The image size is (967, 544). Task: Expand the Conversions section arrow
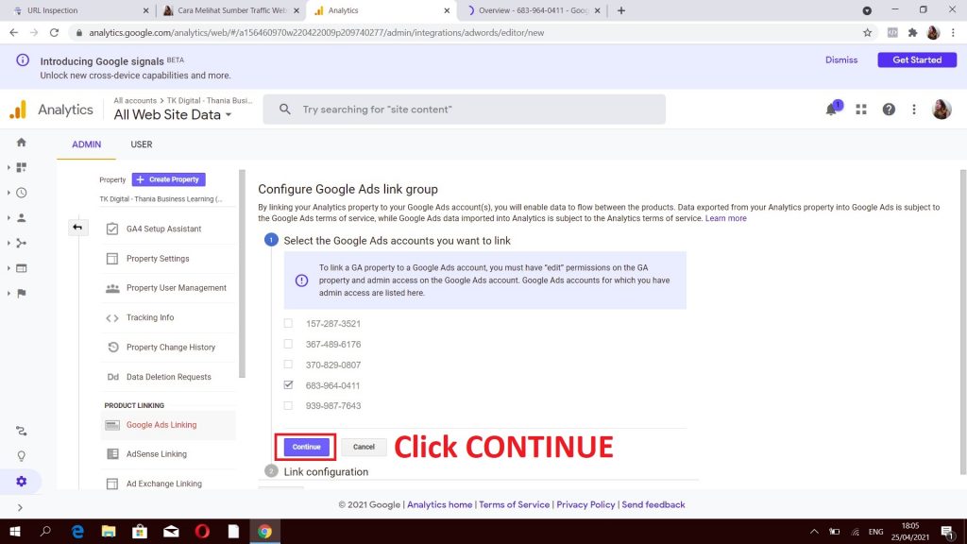[x=8, y=294]
